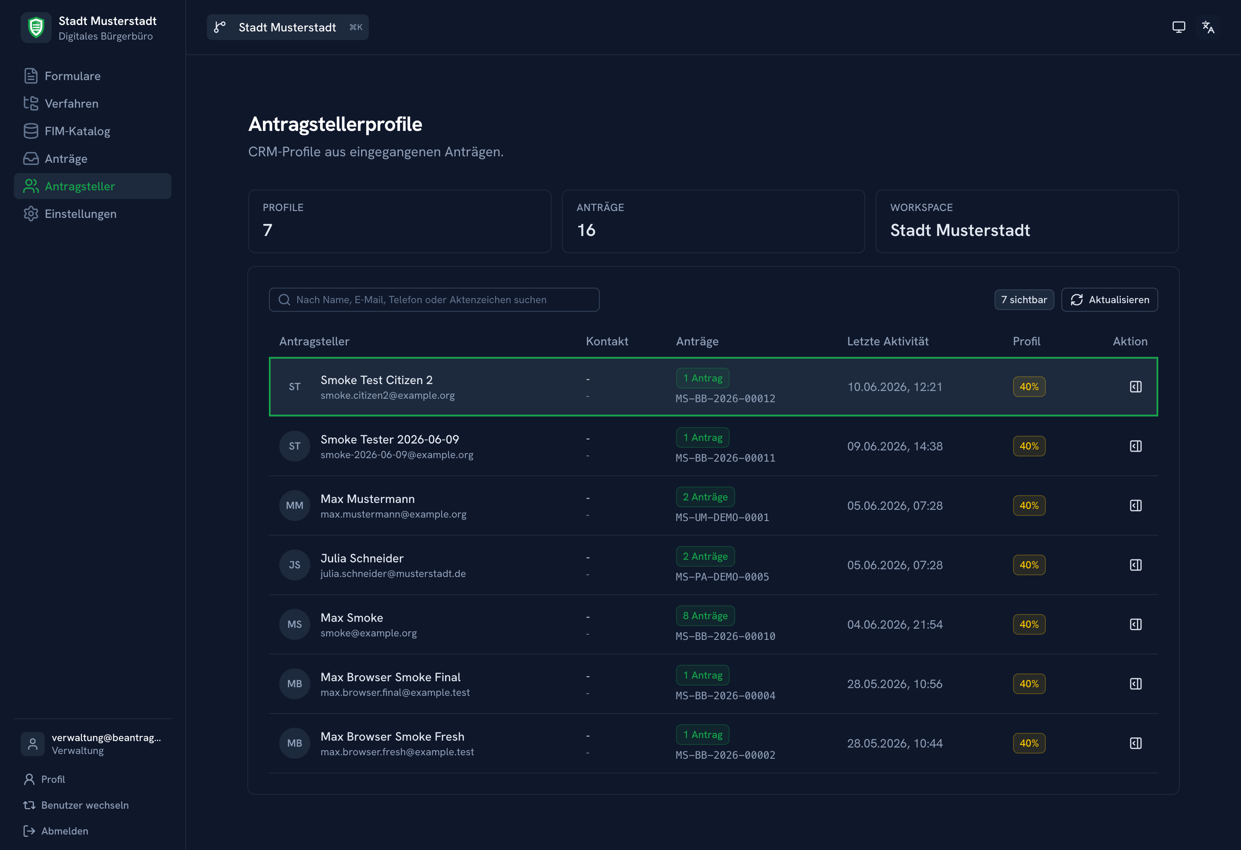Image resolution: width=1241 pixels, height=850 pixels.
Task: Click the Antragsteller column header
Action: click(x=314, y=341)
